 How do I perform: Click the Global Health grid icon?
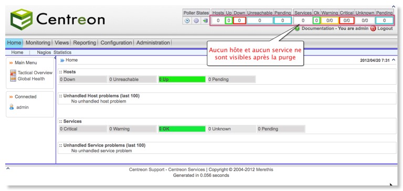coord(13,79)
